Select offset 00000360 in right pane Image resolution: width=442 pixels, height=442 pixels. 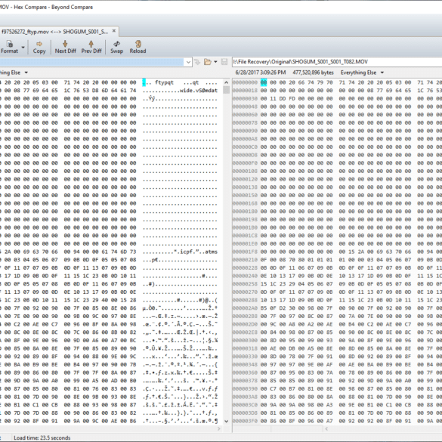(x=245, y=372)
